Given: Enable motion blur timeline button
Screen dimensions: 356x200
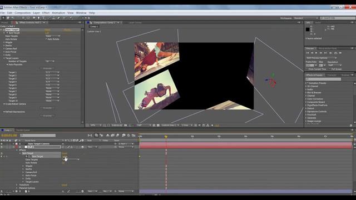Looking at the screenshot, I should point(117,136).
